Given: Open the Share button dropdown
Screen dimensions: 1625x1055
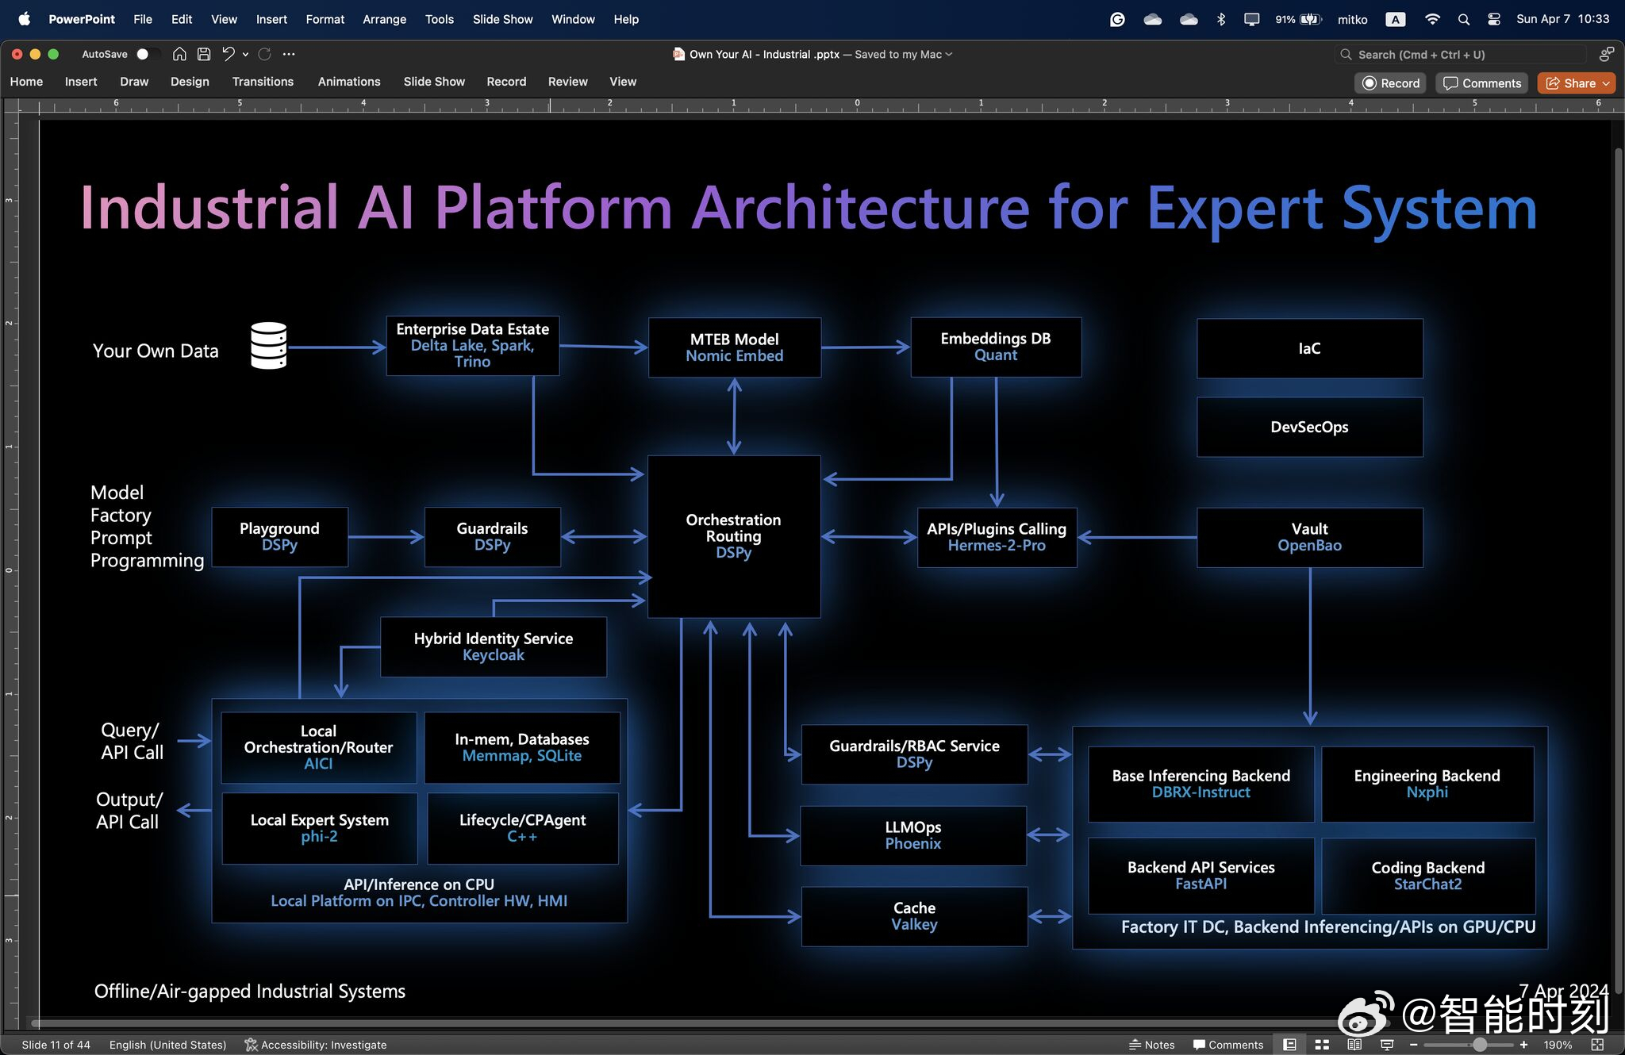Looking at the screenshot, I should [x=1606, y=83].
